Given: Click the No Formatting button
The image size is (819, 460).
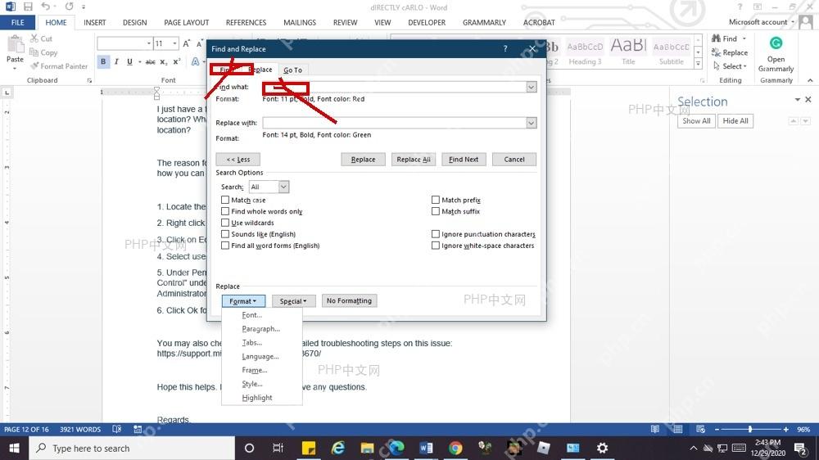Looking at the screenshot, I should click(349, 300).
